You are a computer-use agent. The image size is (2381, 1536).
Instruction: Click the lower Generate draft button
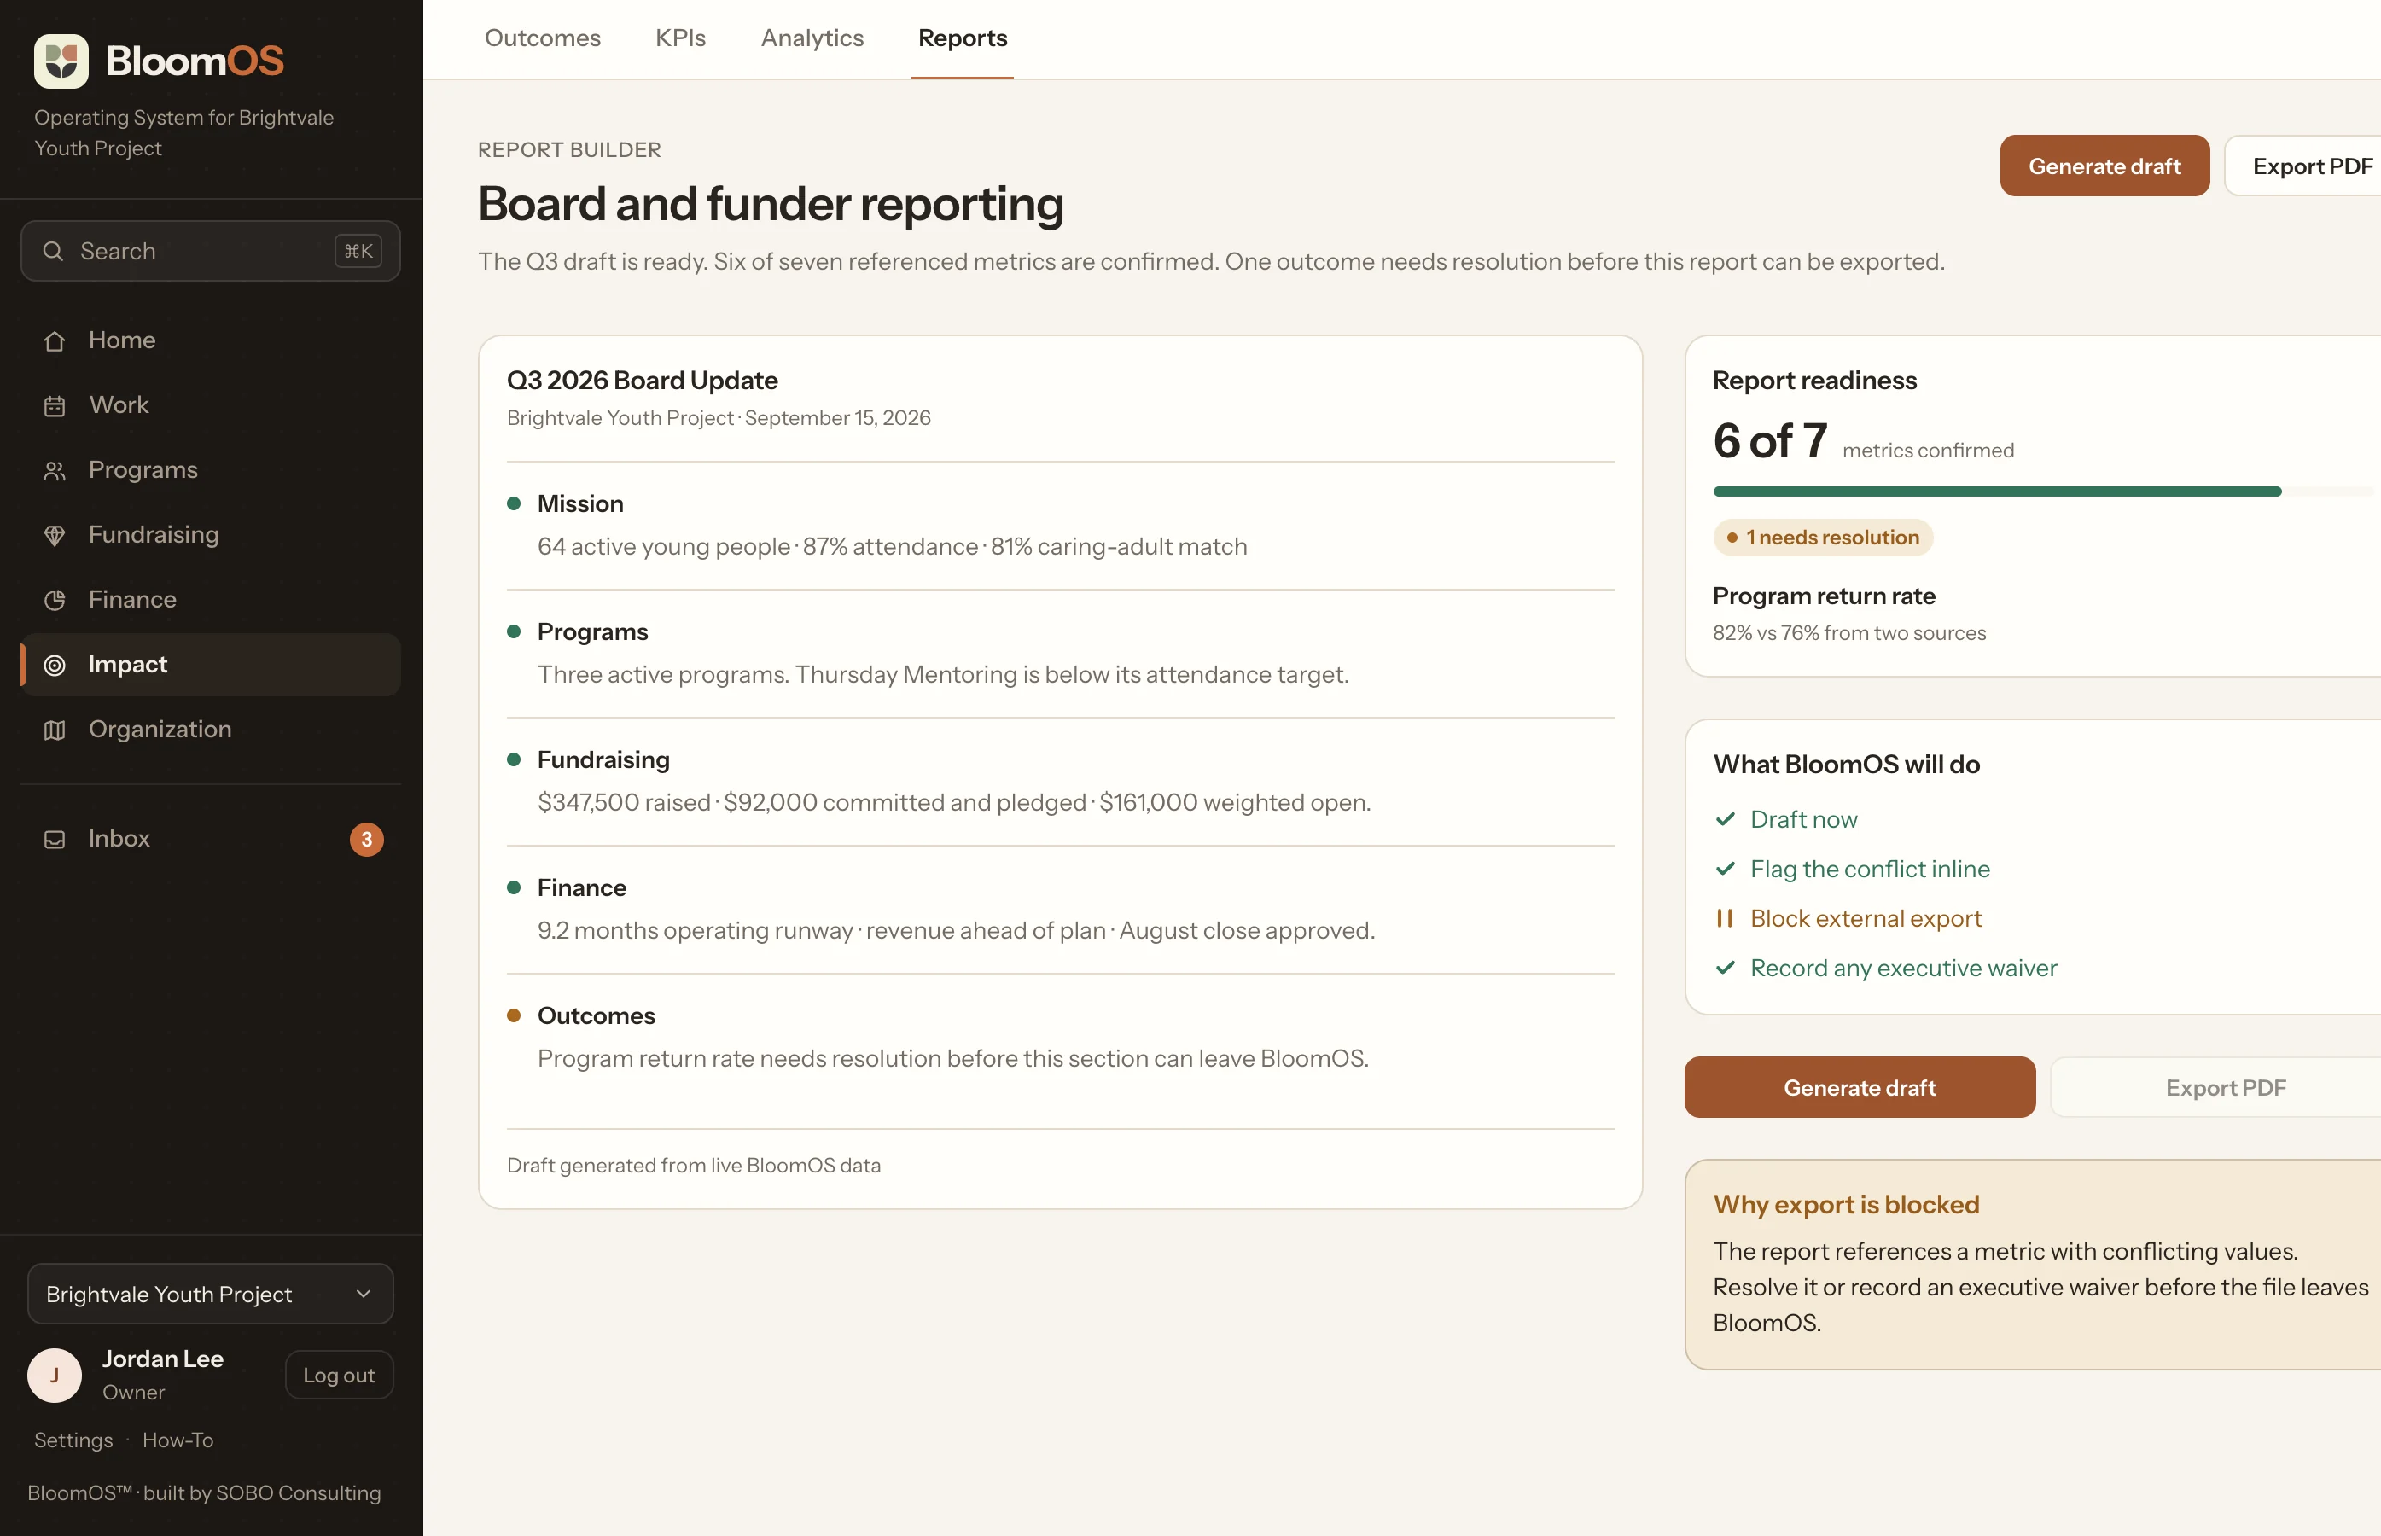pyautogui.click(x=1860, y=1087)
